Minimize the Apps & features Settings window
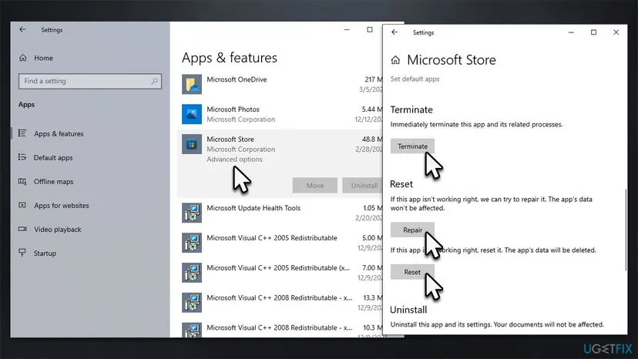This screenshot has width=638, height=359. [347, 30]
